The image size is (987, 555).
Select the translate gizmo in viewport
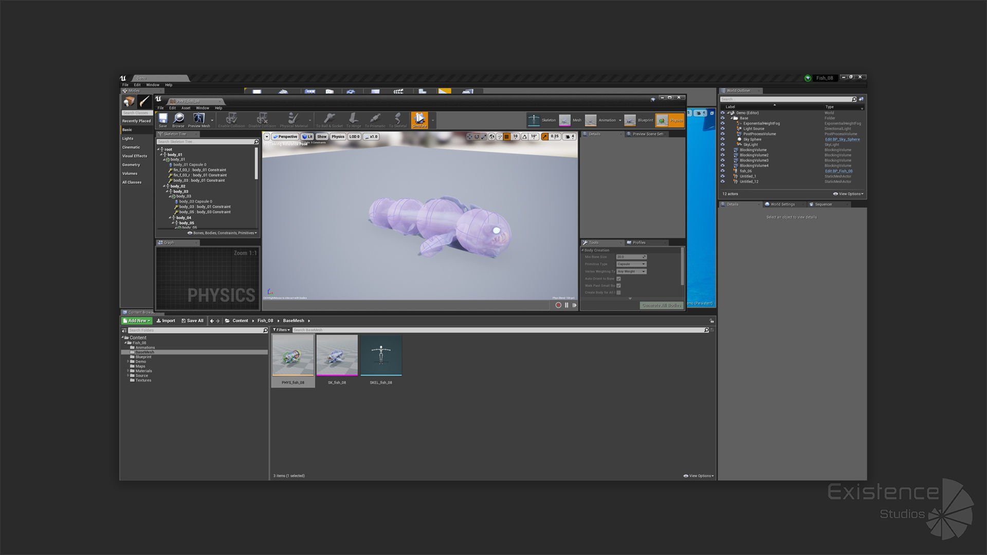click(469, 137)
